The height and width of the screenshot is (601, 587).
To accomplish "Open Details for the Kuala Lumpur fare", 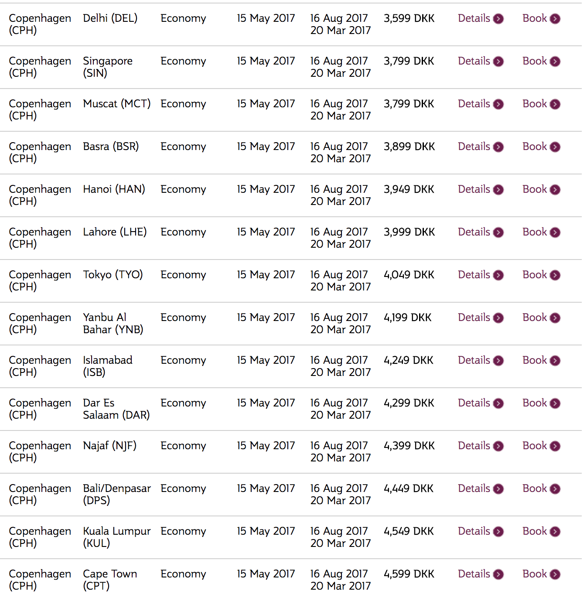I will click(x=474, y=531).
